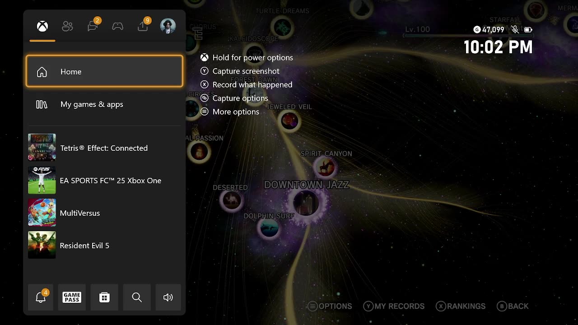Select the Home menu item
578x325 pixels.
click(x=104, y=71)
